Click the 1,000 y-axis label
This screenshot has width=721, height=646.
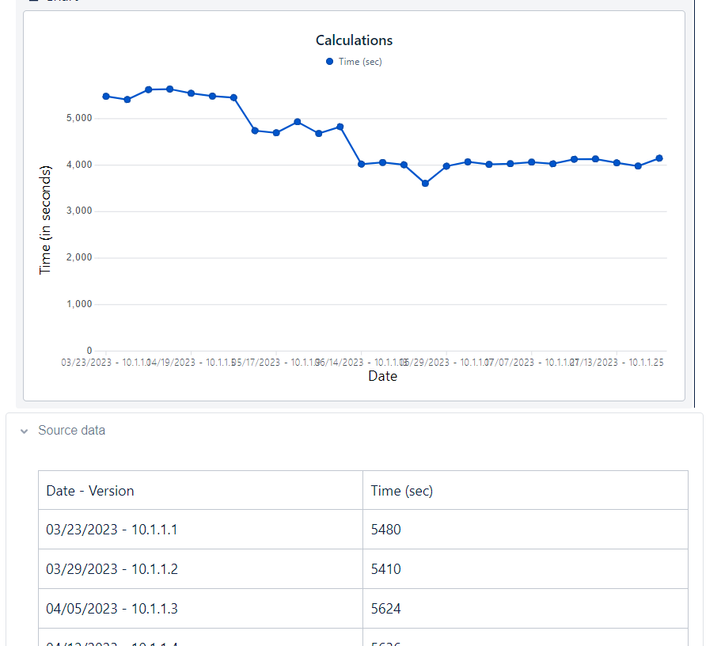coord(79,304)
